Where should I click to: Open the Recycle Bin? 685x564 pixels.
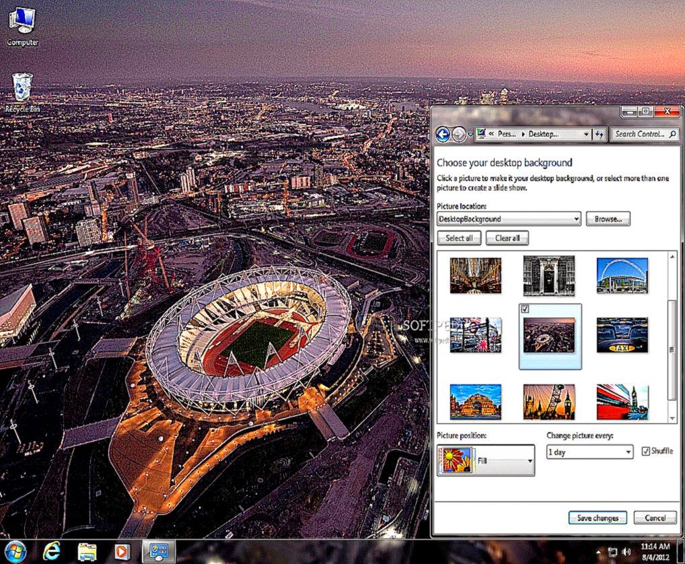click(x=21, y=87)
